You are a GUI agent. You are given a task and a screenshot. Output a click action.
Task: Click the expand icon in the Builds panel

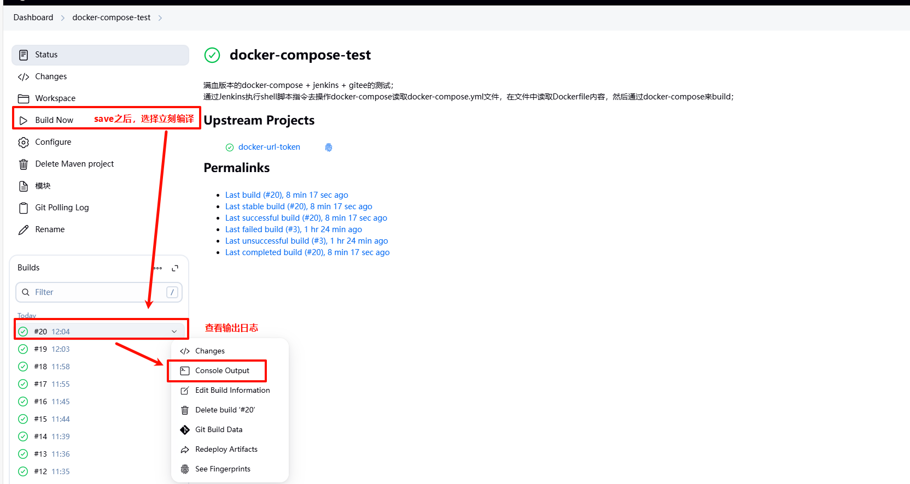[x=175, y=268]
